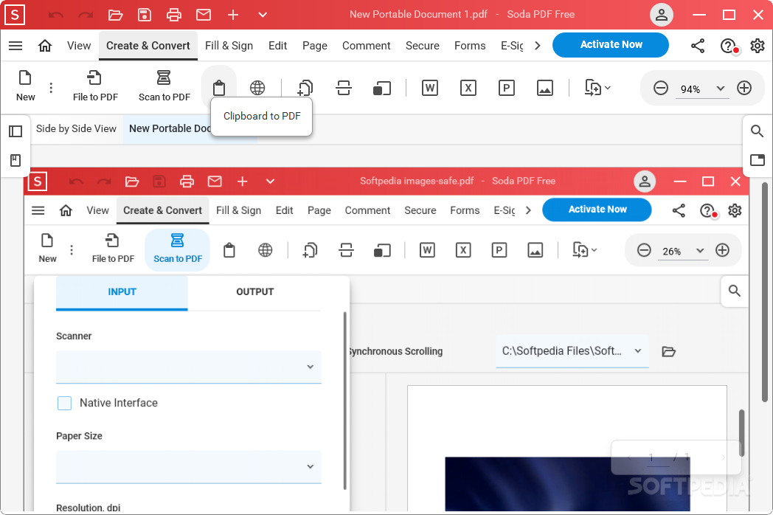Select the INPUT tab
This screenshot has height=515, width=773.
point(122,292)
